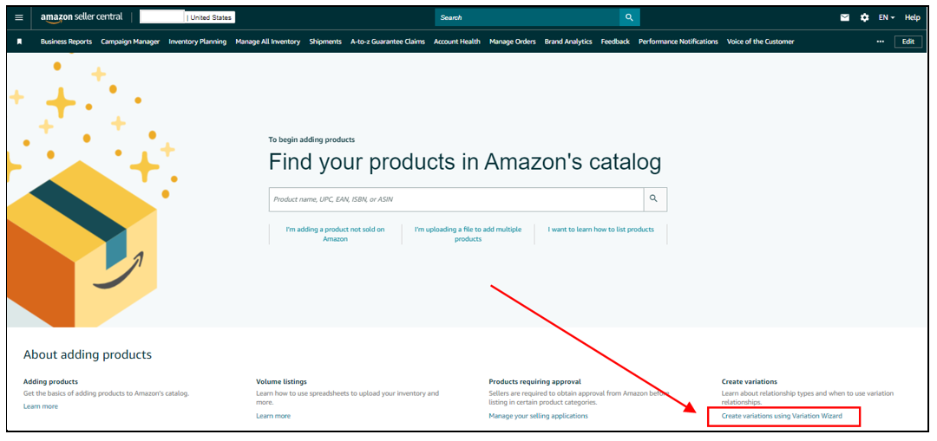Screen dimensions: 937x441
Task: Open the EN language dropdown
Action: point(886,17)
